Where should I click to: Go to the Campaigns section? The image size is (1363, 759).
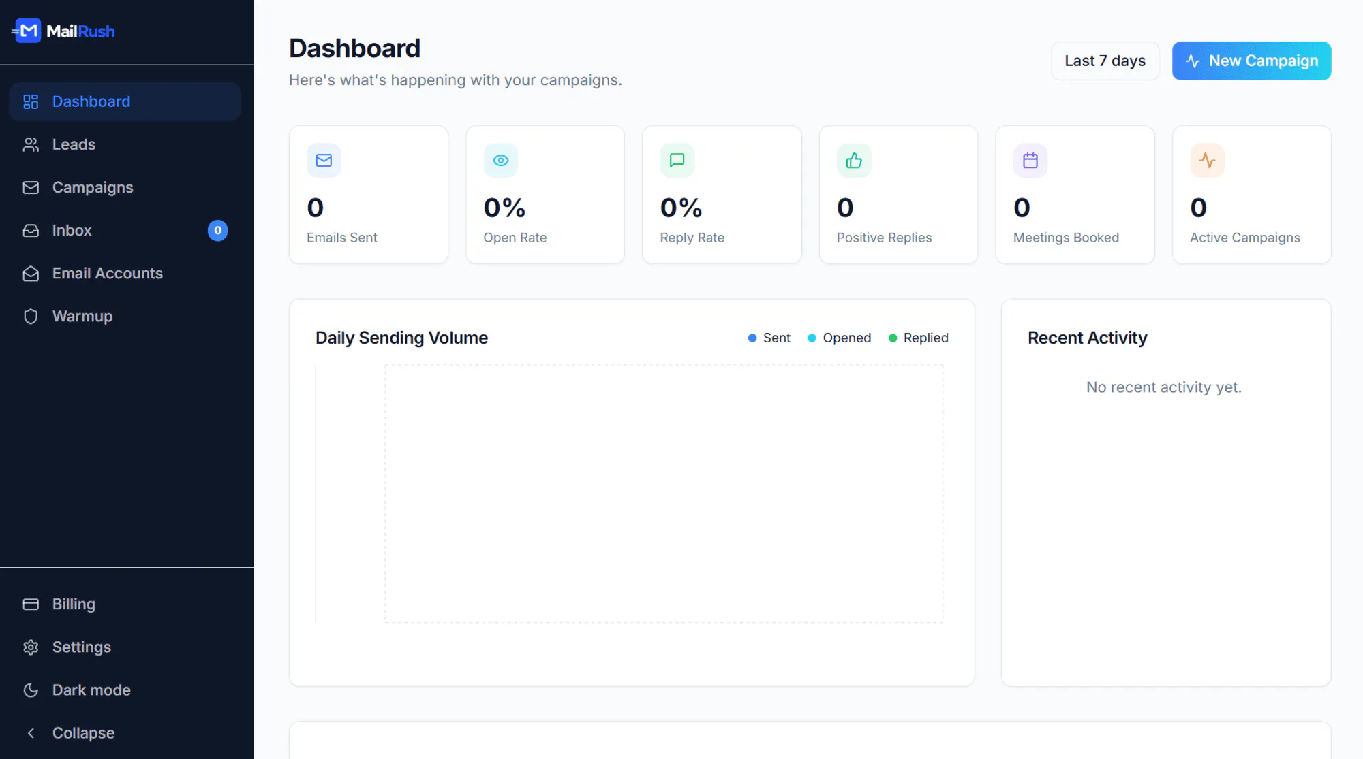125,187
